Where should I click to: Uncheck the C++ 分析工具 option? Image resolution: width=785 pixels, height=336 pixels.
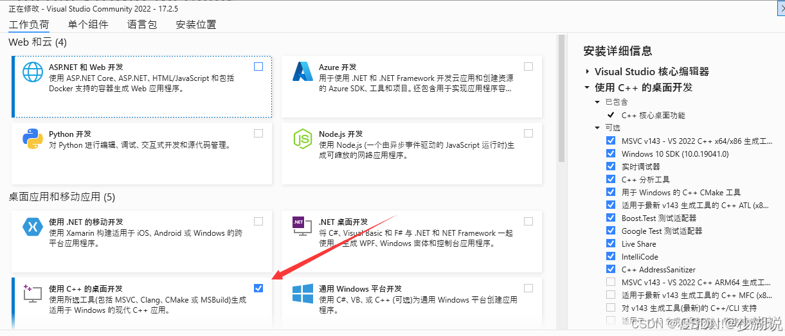[x=610, y=179]
